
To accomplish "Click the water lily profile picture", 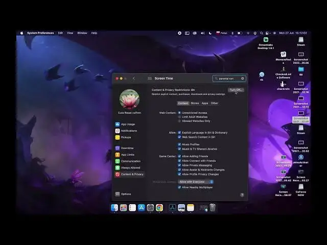I will (129, 100).
